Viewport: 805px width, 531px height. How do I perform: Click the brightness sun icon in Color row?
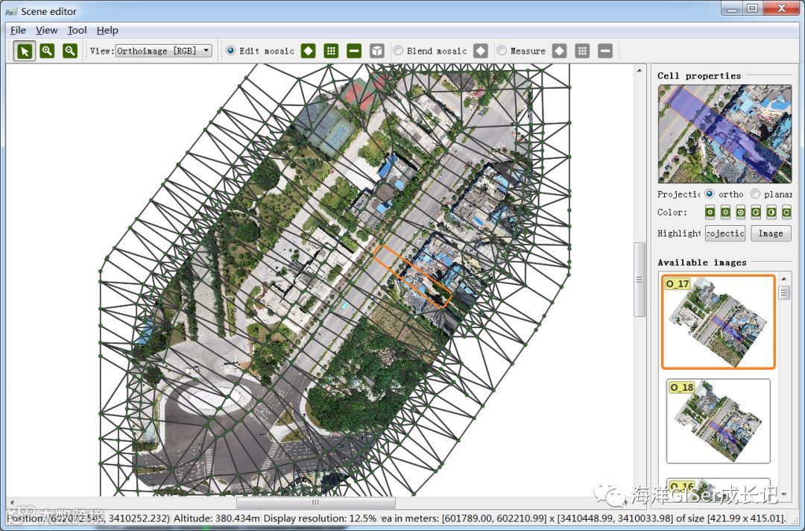point(725,213)
